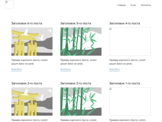Click the broken site logo image
Screen dimensions: 162x122
click(x=9, y=5)
